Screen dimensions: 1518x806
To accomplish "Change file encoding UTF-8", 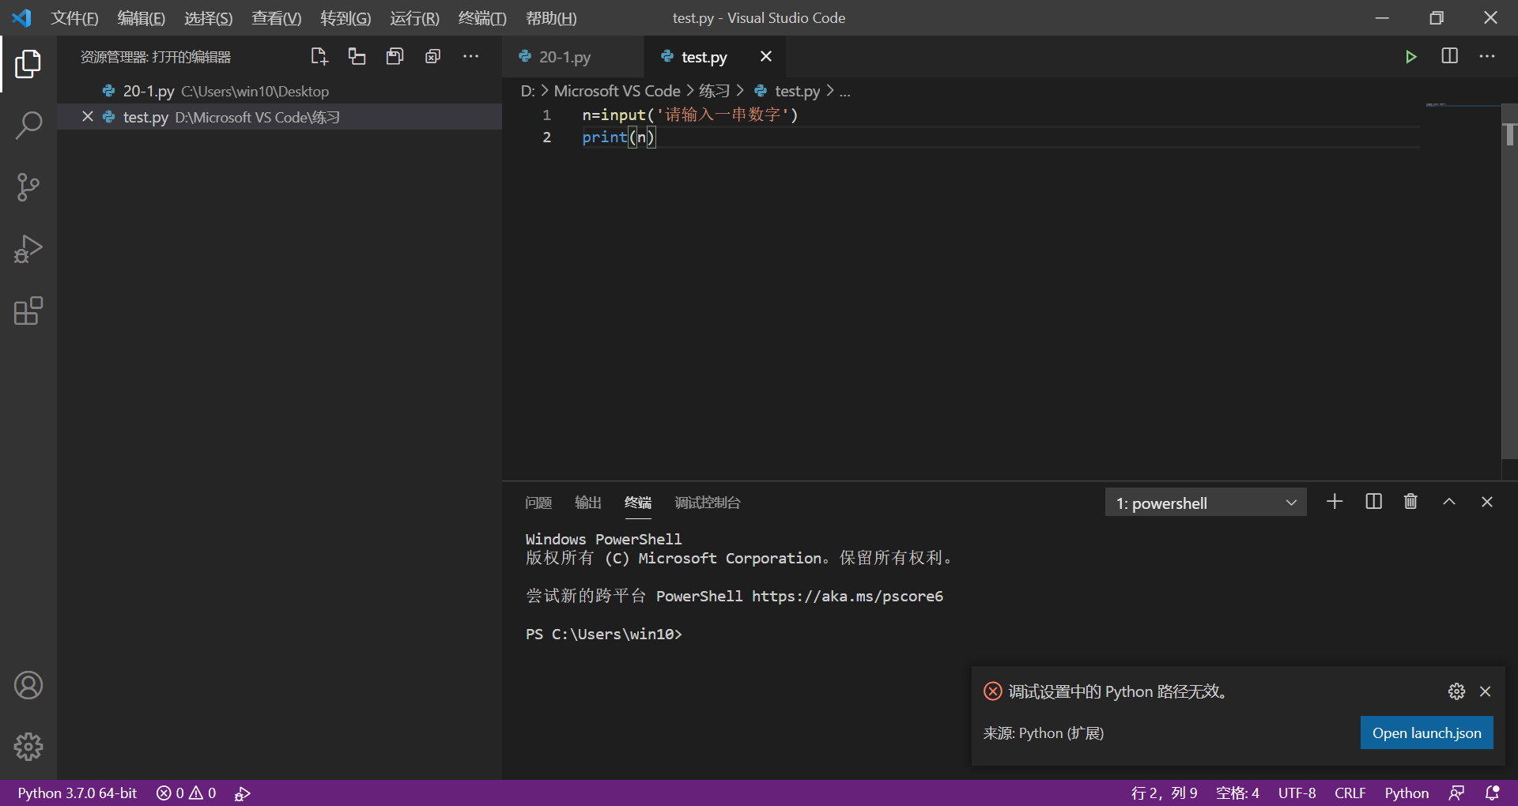I will tap(1297, 793).
